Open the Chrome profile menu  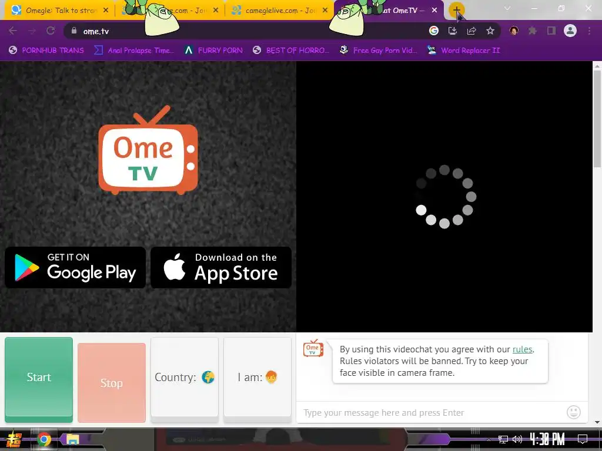570,31
